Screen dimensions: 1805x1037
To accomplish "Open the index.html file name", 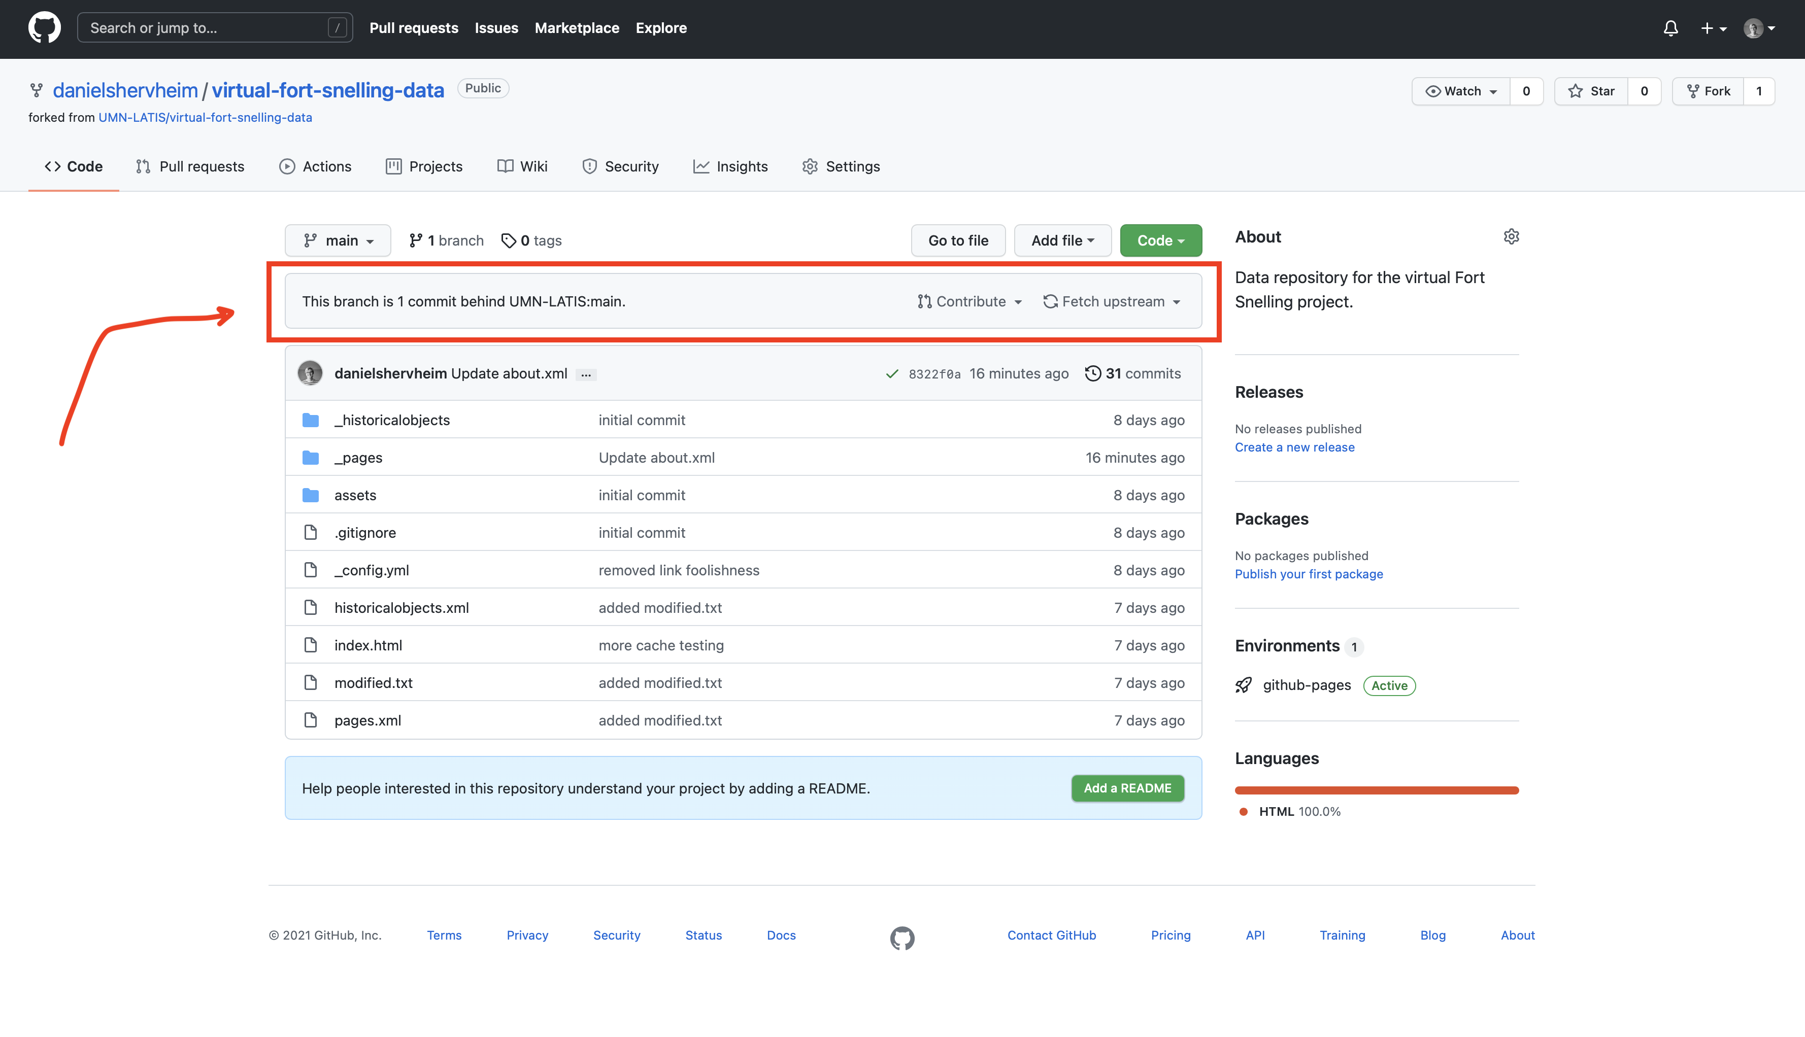I will click(x=369, y=645).
